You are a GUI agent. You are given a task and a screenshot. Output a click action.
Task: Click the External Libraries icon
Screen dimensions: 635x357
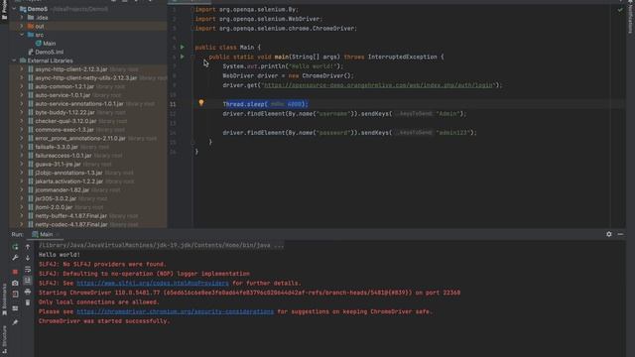point(23,60)
